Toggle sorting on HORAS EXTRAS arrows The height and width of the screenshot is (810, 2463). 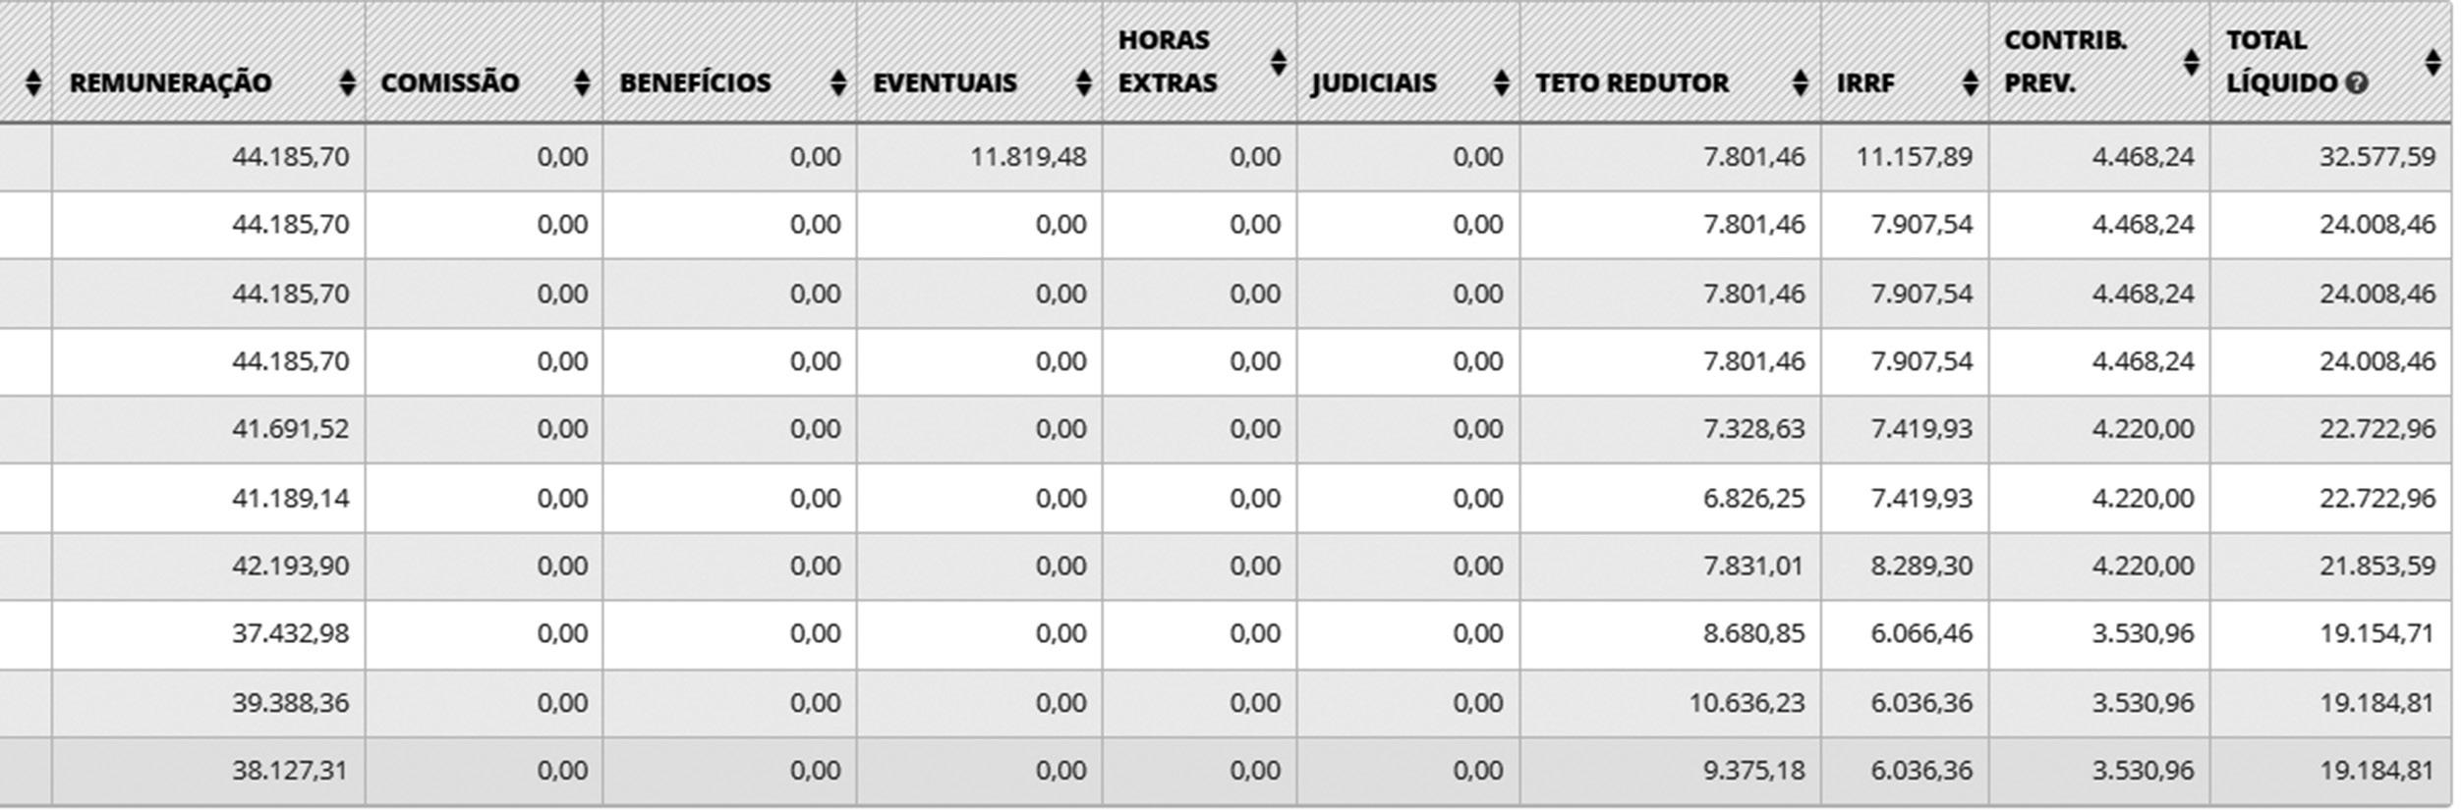tap(1278, 62)
